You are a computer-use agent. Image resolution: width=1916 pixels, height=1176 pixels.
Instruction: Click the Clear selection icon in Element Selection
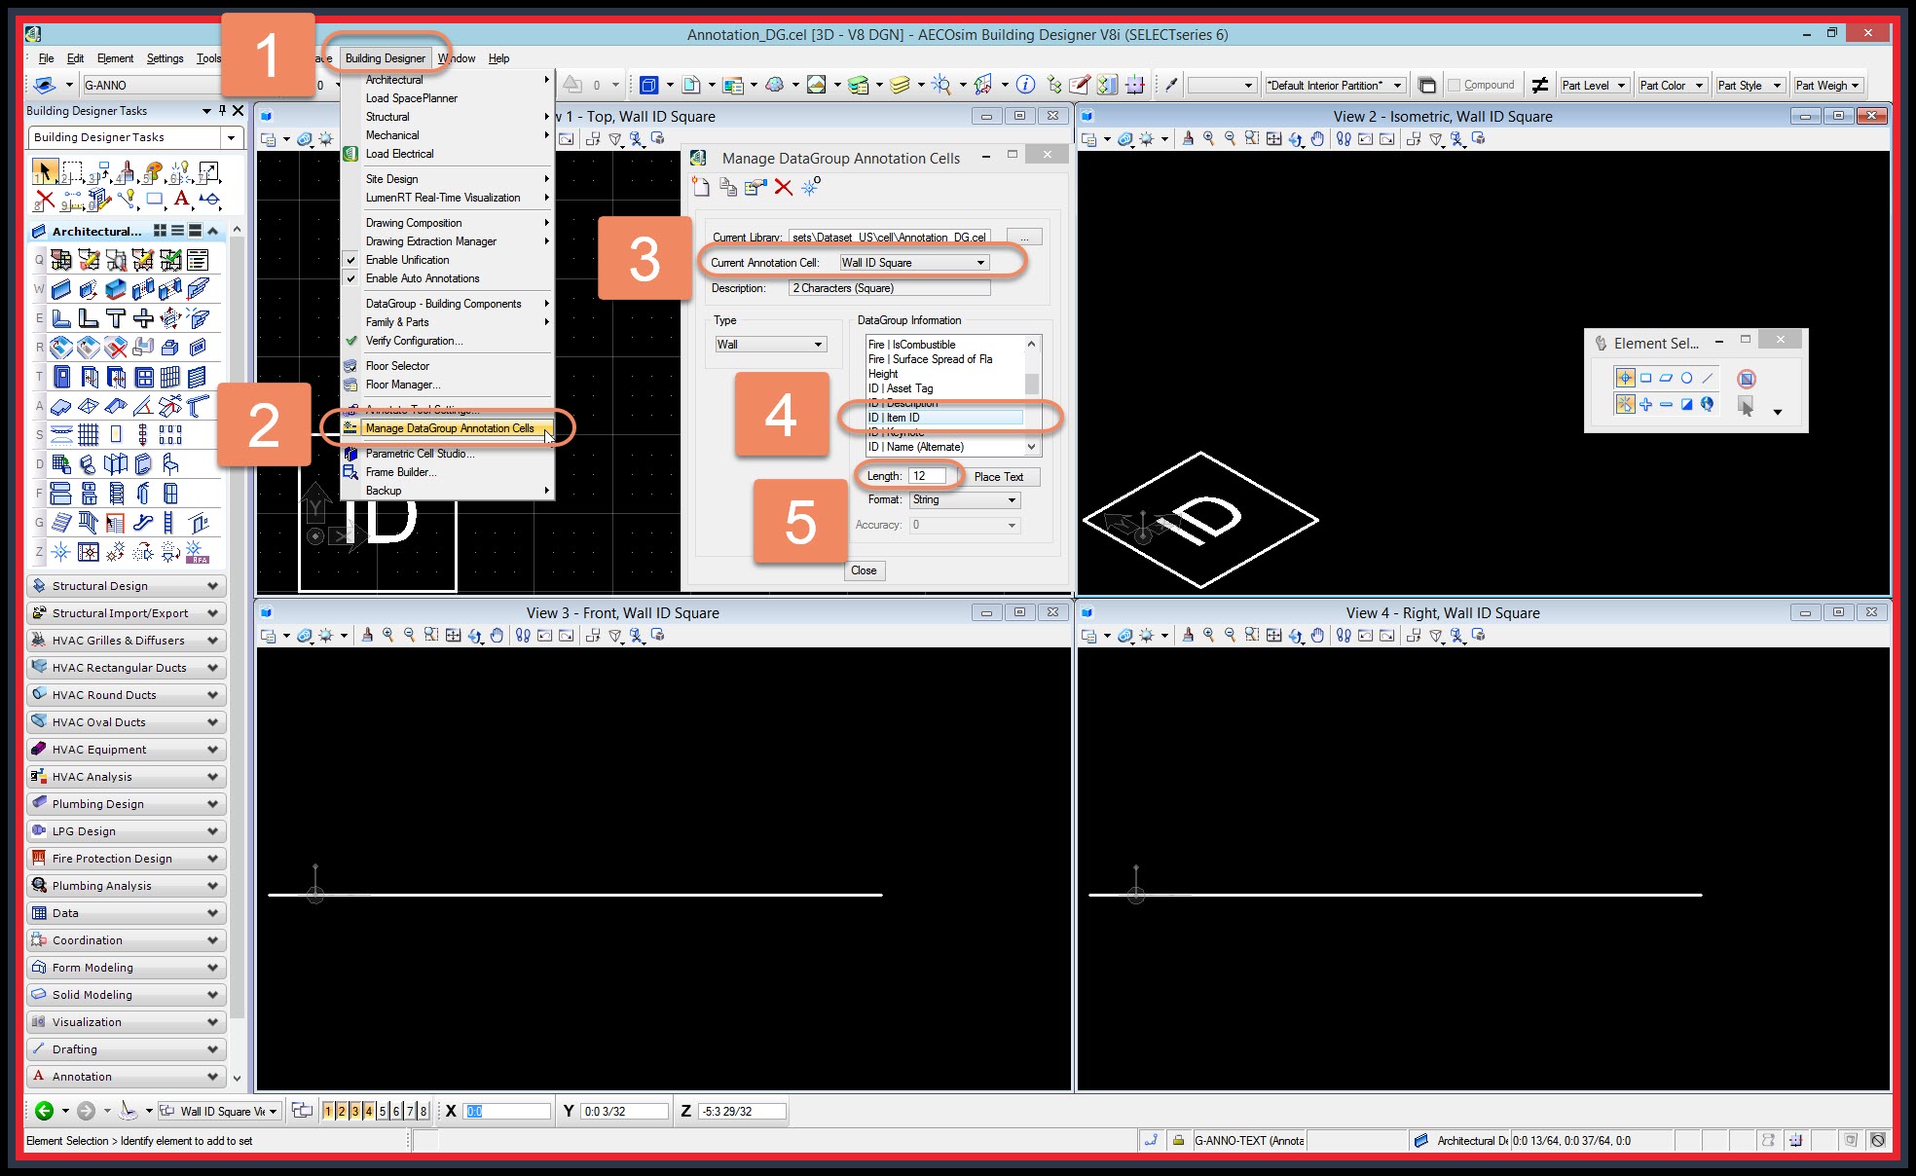coord(1747,379)
